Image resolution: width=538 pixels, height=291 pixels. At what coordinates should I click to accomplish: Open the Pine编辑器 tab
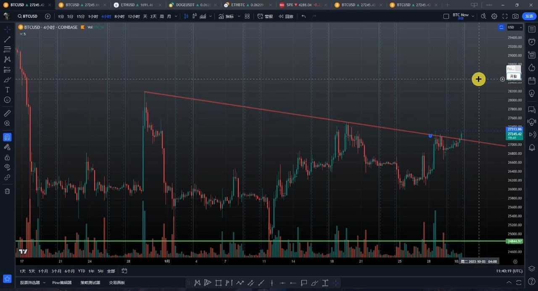(x=62, y=283)
